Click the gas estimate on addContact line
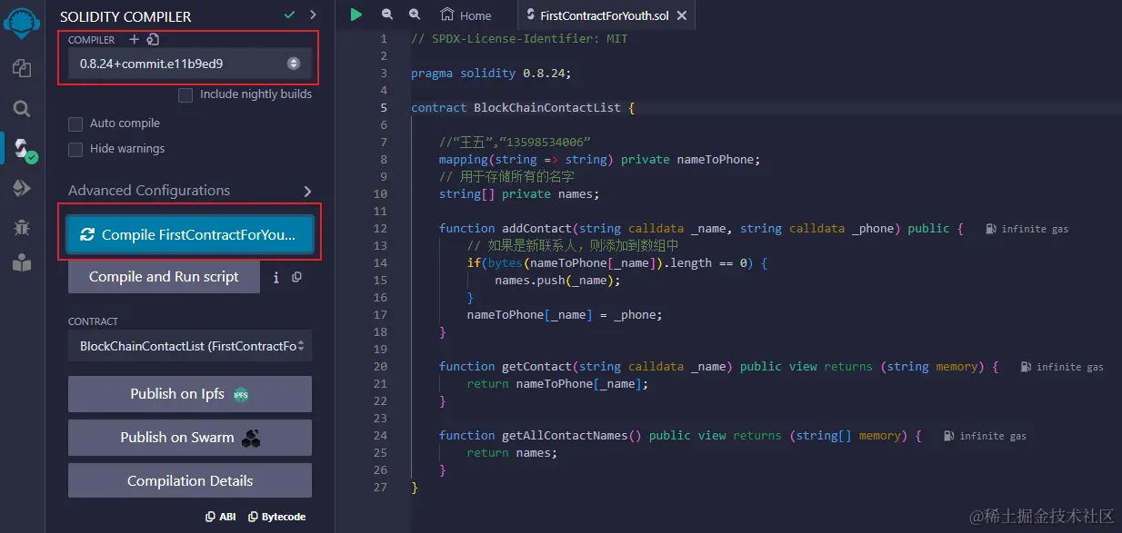This screenshot has width=1122, height=533. [1027, 229]
